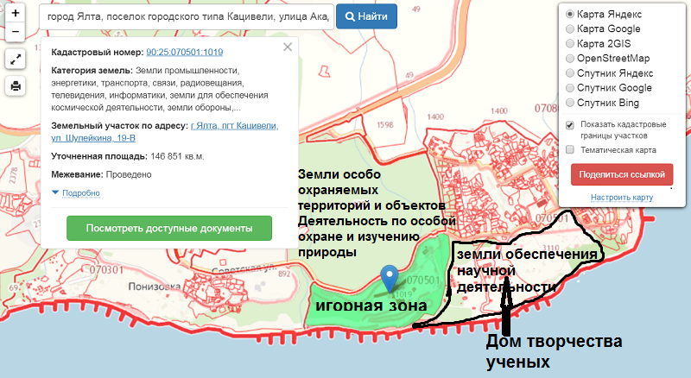
Task: Zoom in with the plus button
Action: [x=16, y=14]
